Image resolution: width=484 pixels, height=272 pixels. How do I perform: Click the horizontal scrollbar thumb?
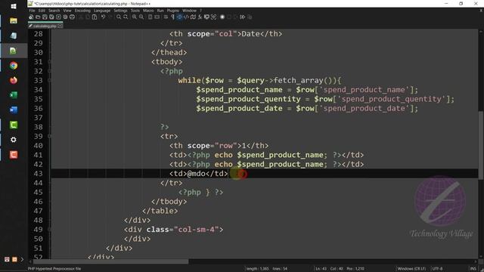(111, 261)
